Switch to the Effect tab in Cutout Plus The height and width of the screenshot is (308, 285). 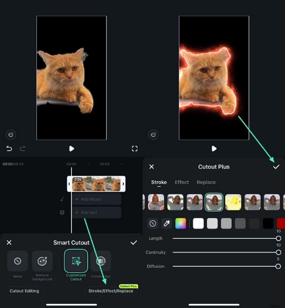point(182,182)
